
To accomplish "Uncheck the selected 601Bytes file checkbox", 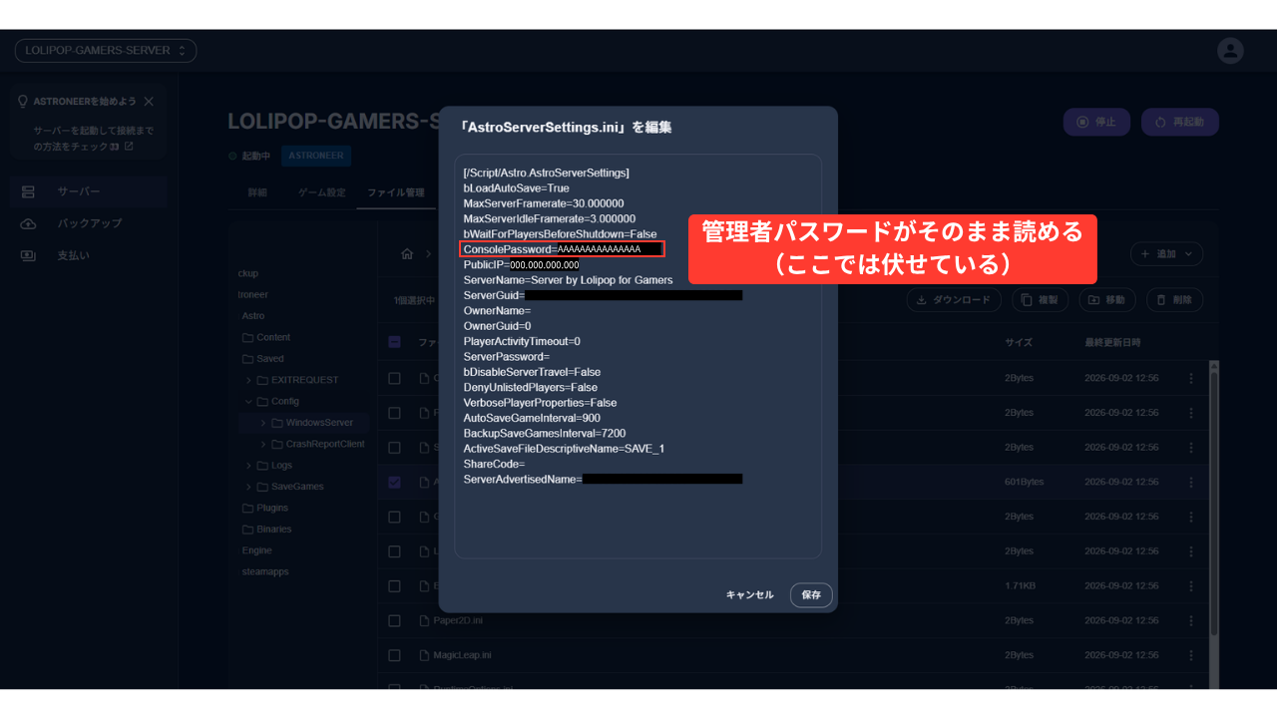I will pos(394,482).
